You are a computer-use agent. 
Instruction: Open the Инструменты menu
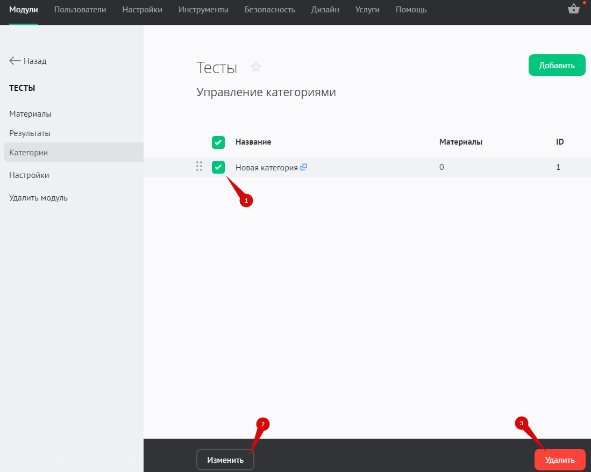(x=203, y=10)
